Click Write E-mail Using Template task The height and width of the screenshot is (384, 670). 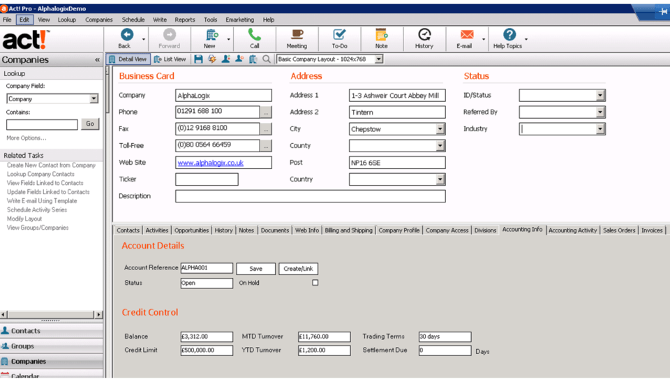coord(42,200)
